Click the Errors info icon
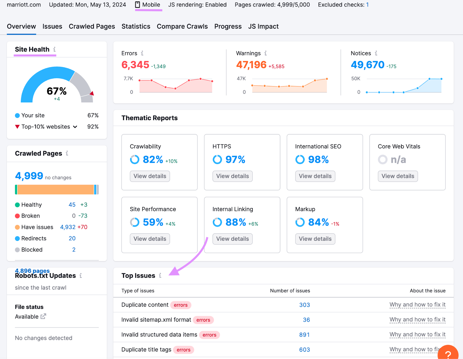The width and height of the screenshot is (463, 359). (x=142, y=53)
